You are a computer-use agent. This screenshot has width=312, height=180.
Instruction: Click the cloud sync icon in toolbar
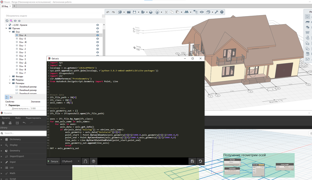(x=157, y=12)
